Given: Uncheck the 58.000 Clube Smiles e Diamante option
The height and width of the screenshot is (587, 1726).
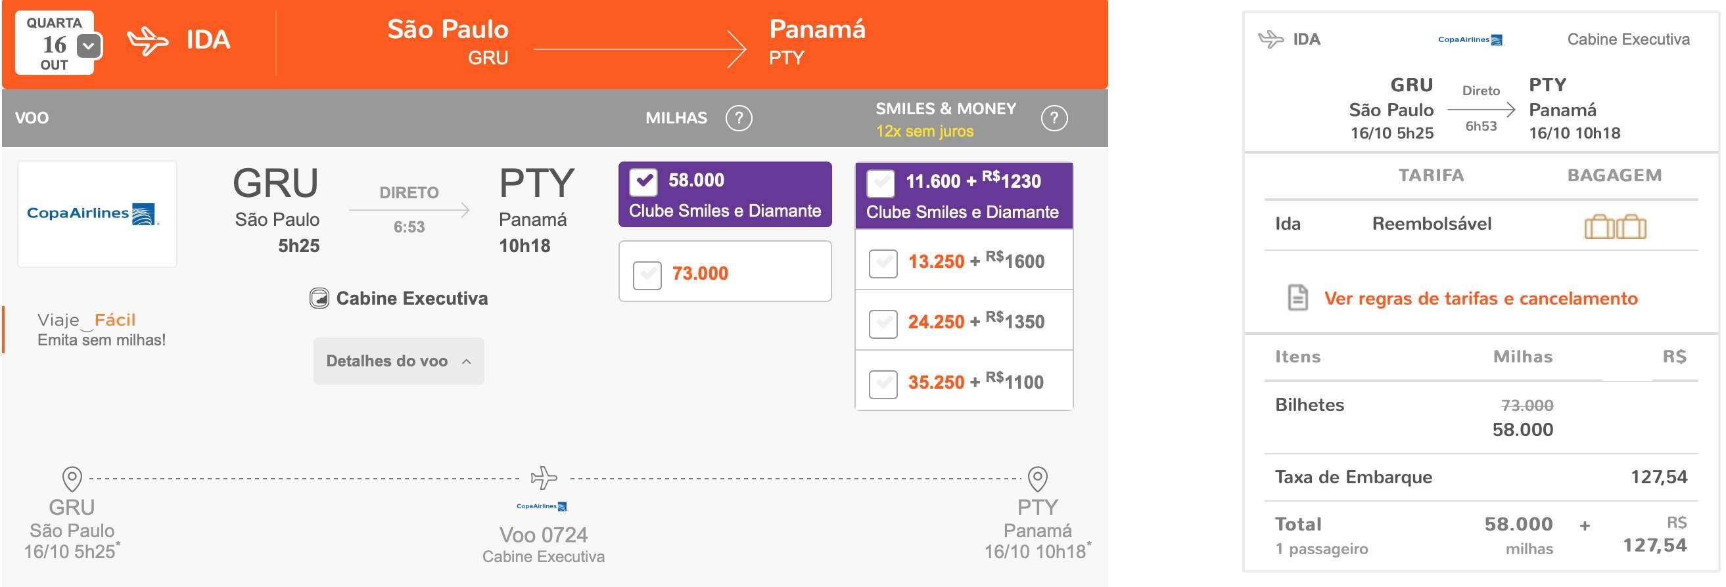Looking at the screenshot, I should tap(643, 181).
